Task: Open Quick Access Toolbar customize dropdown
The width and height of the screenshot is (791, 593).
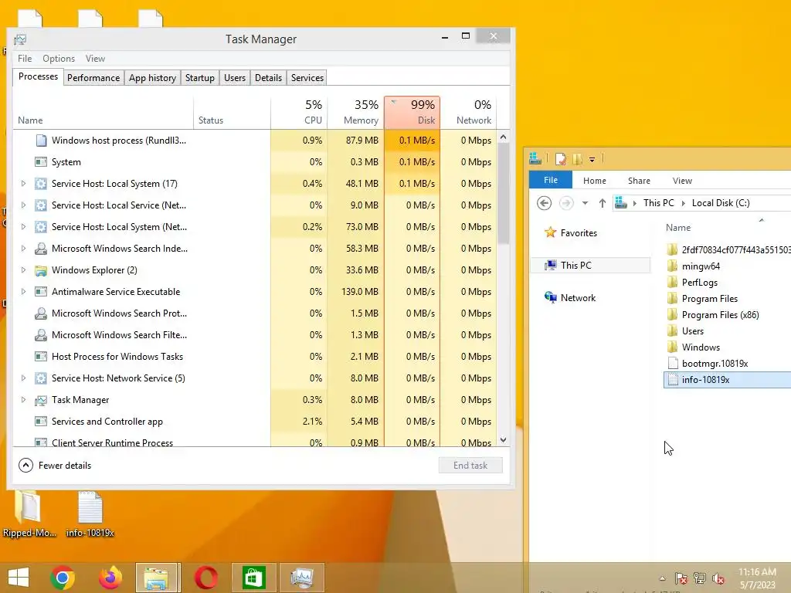Action: coord(592,159)
